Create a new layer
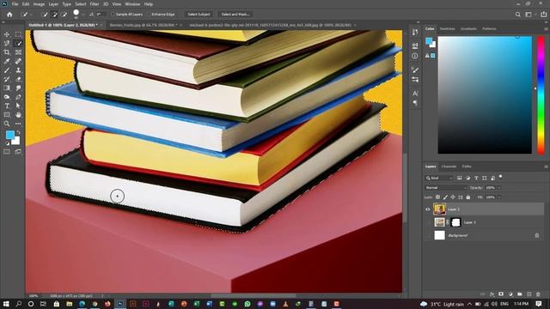The image size is (550, 309). tap(529, 294)
